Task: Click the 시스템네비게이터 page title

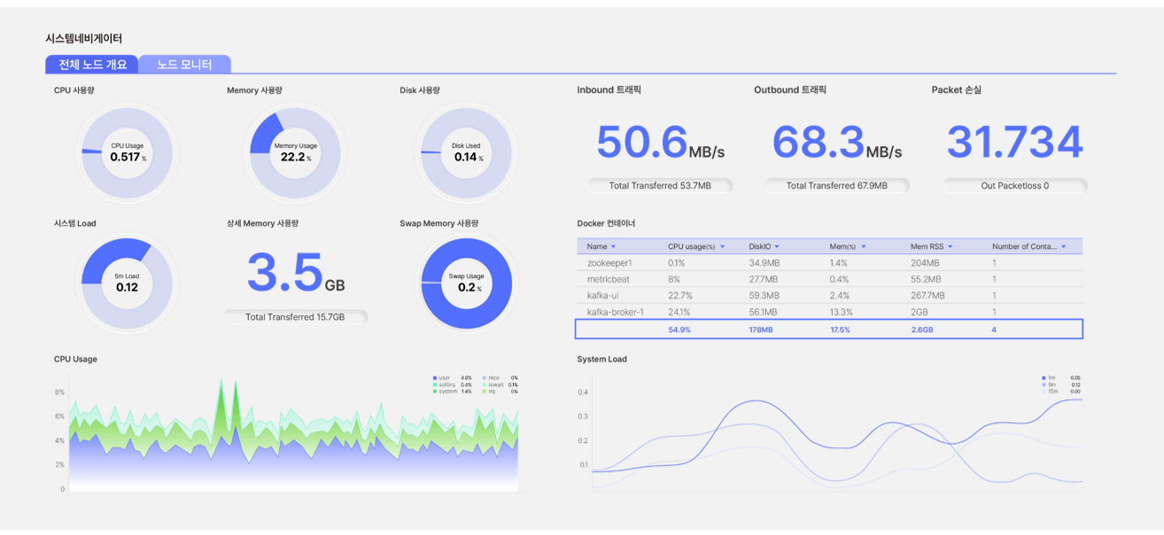Action: point(84,39)
